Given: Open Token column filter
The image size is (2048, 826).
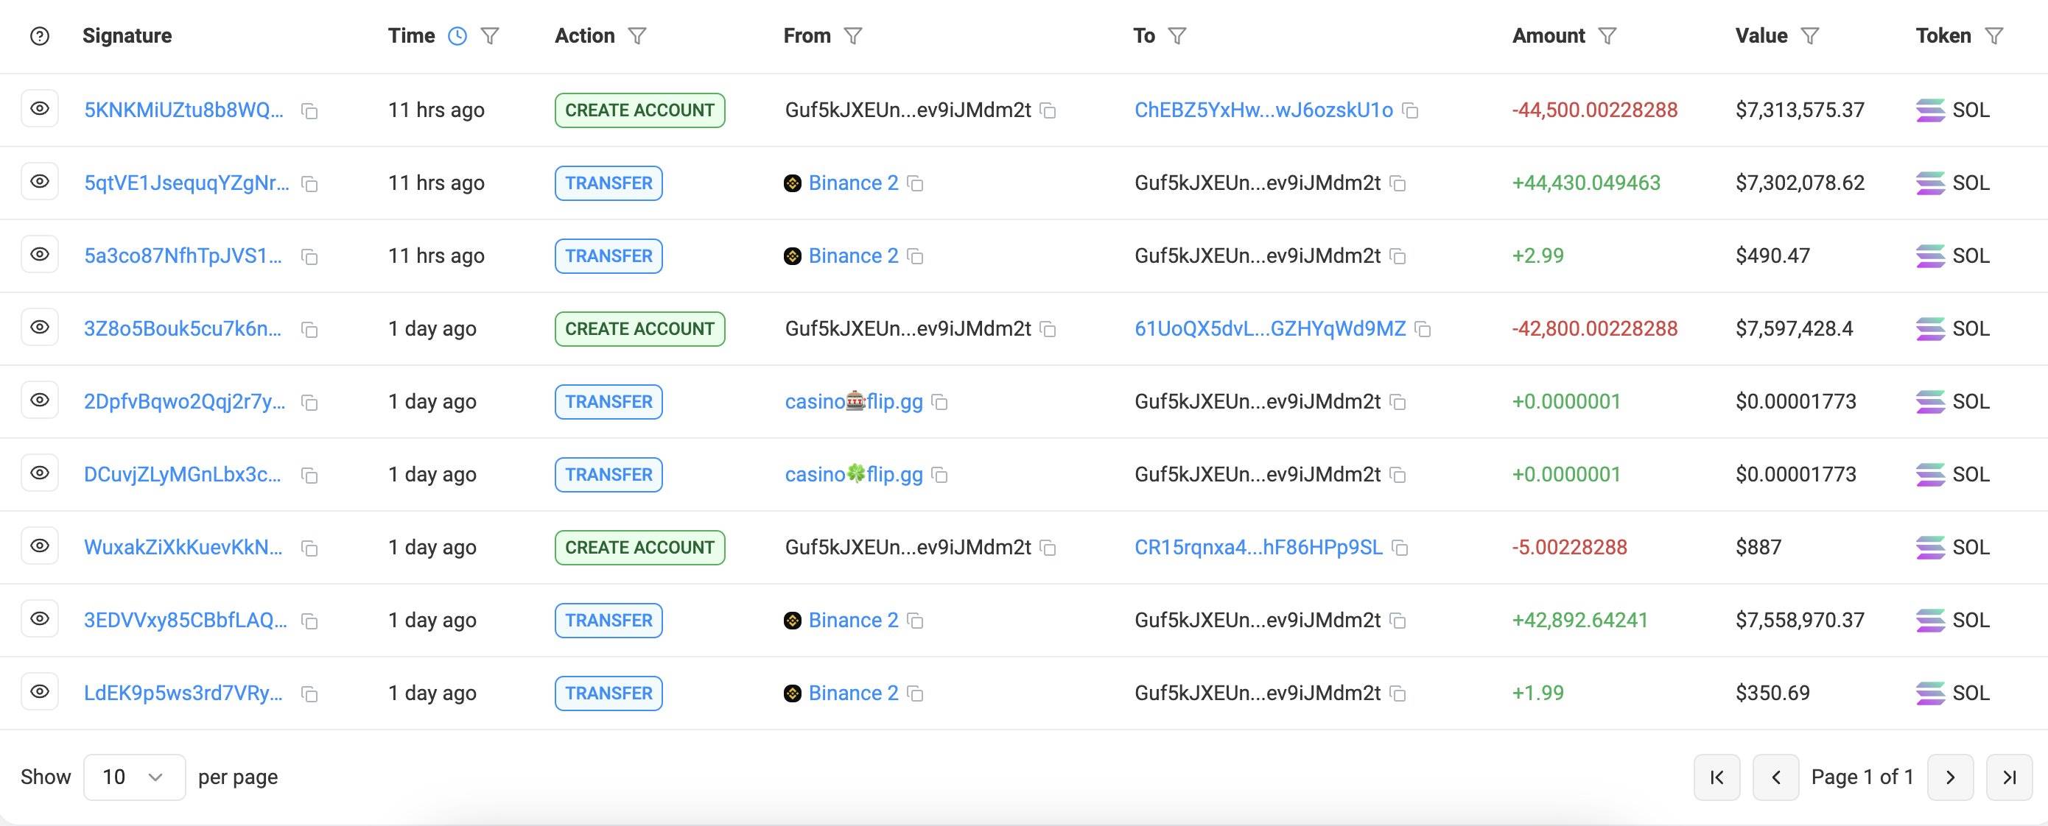Looking at the screenshot, I should point(1994,36).
